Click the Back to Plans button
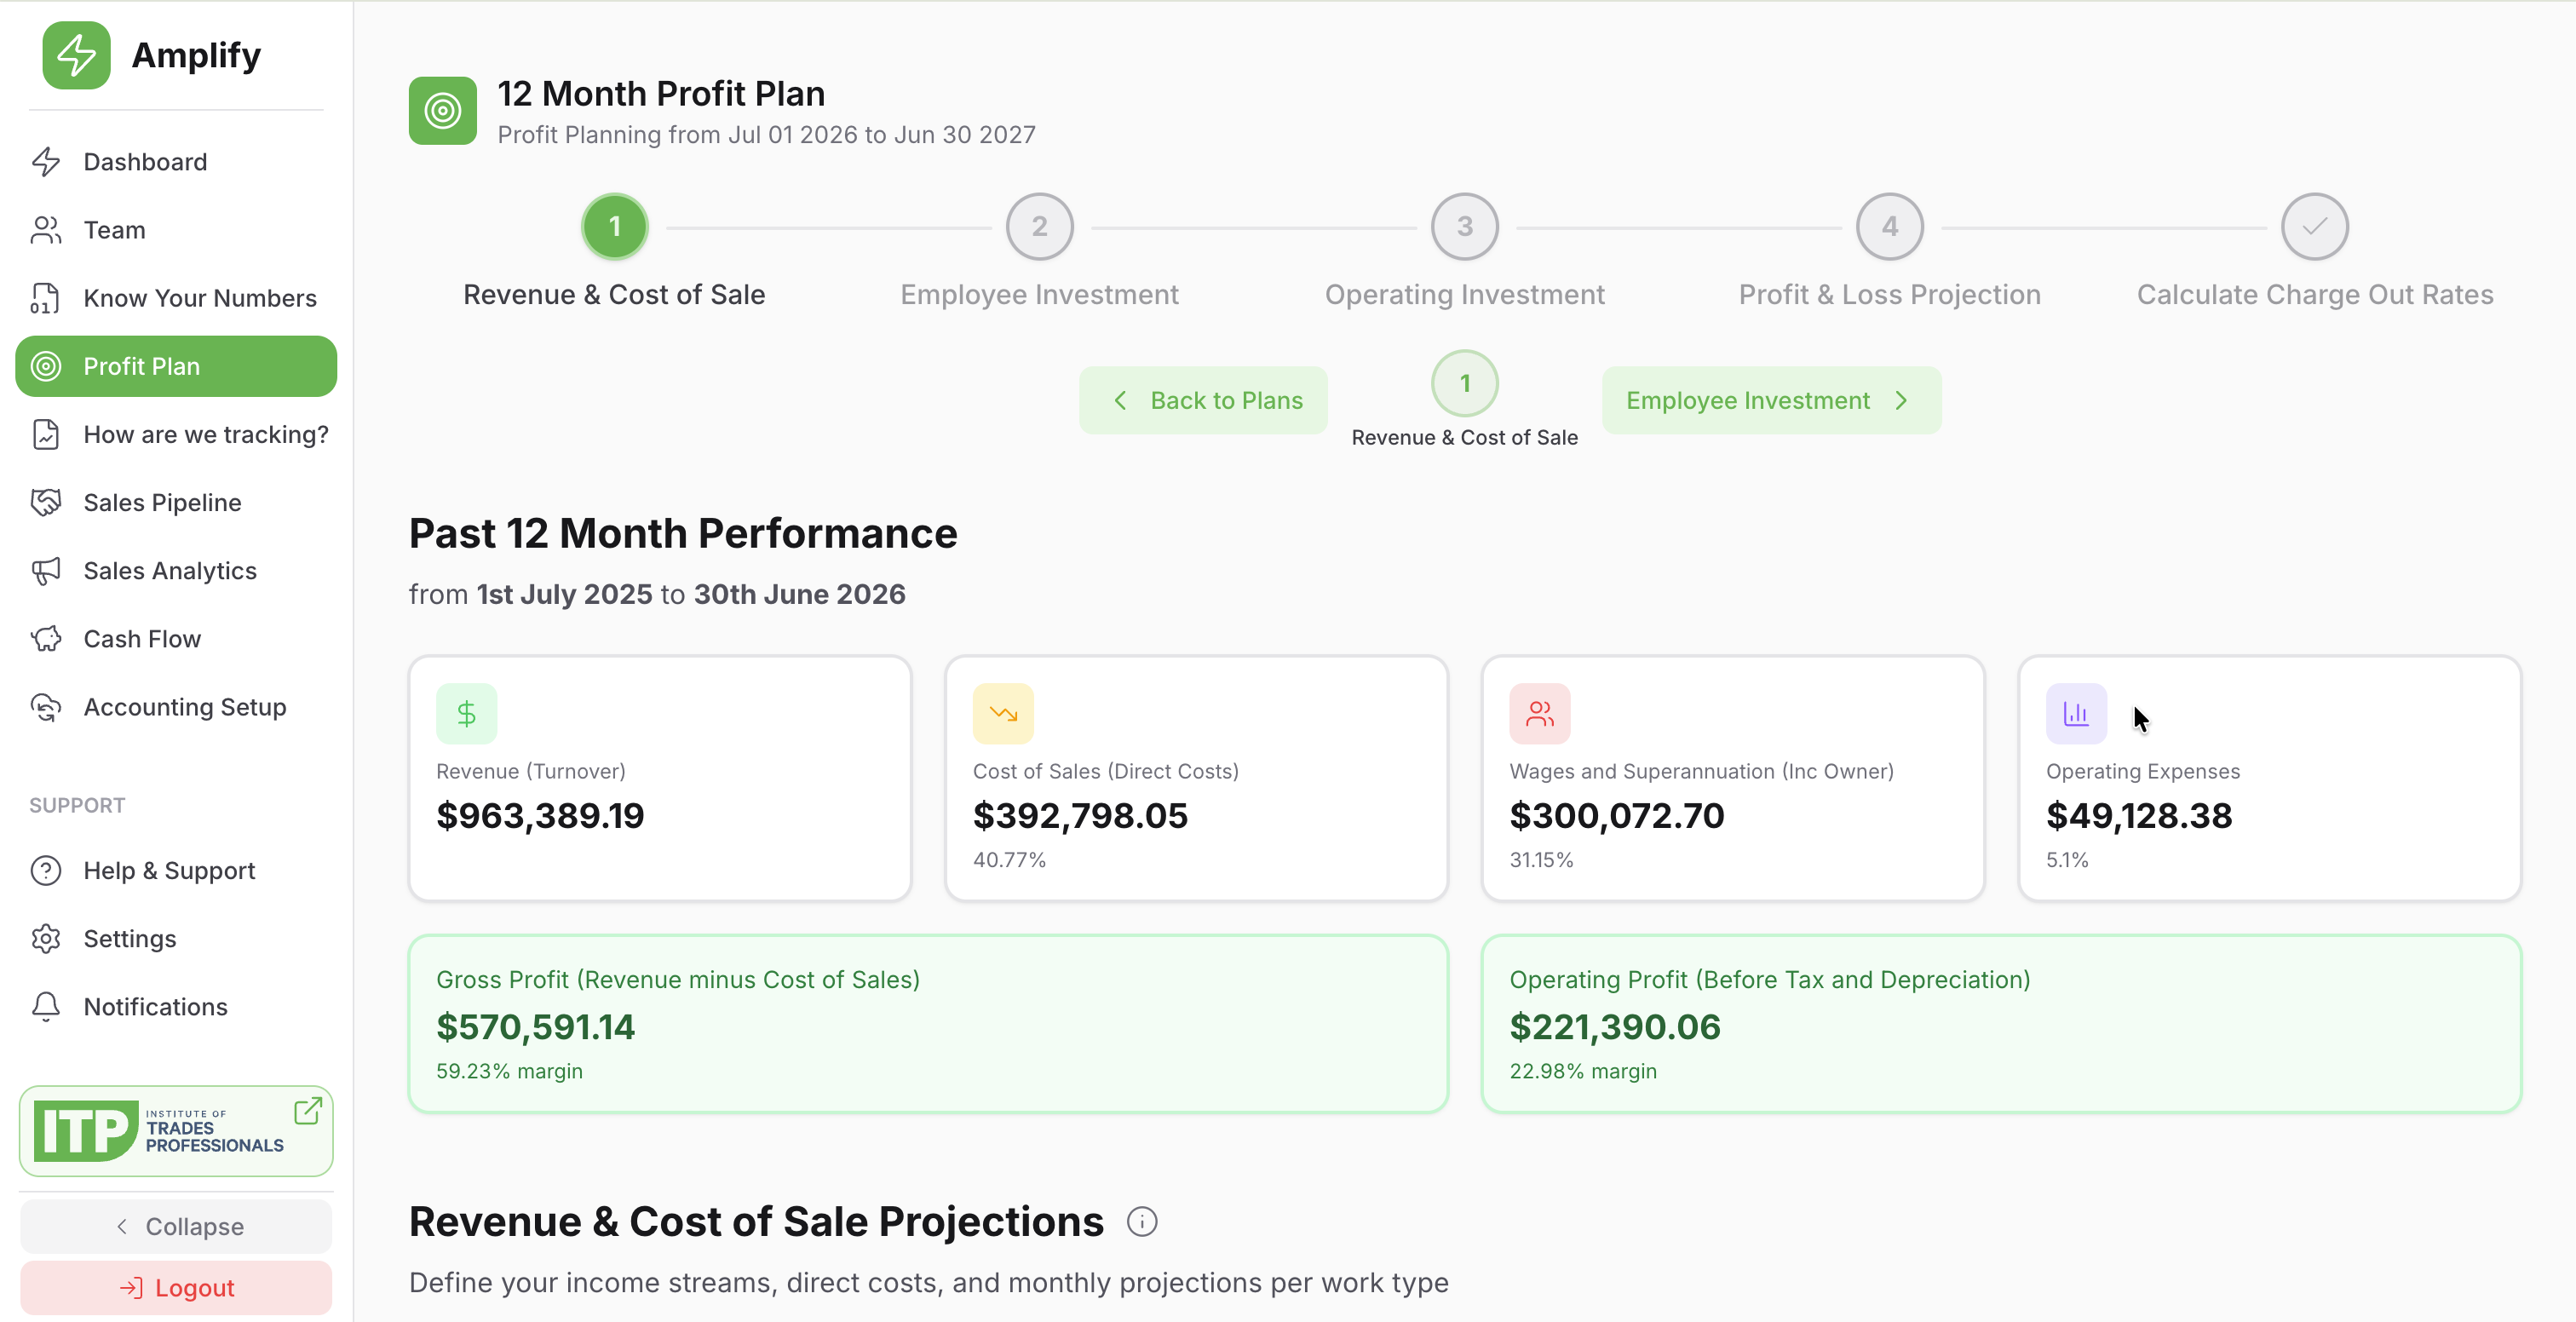Viewport: 2576px width, 1322px height. click(x=1203, y=401)
